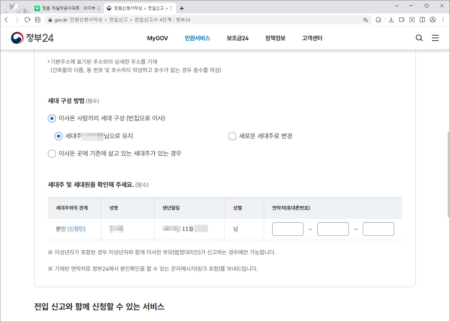Select the 세대주 님으로 유지 option
The width and height of the screenshot is (450, 322).
click(59, 136)
